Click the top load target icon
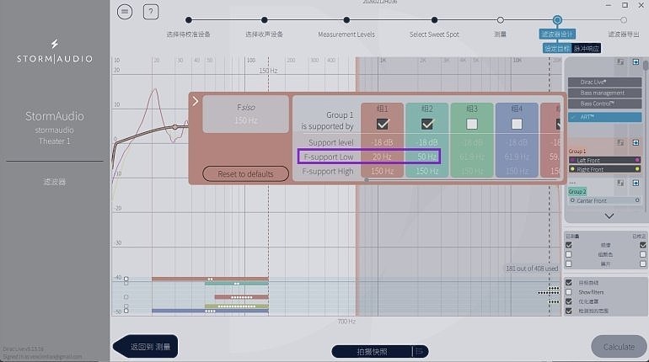Viewport: 649px width, 362px height. (x=636, y=62)
